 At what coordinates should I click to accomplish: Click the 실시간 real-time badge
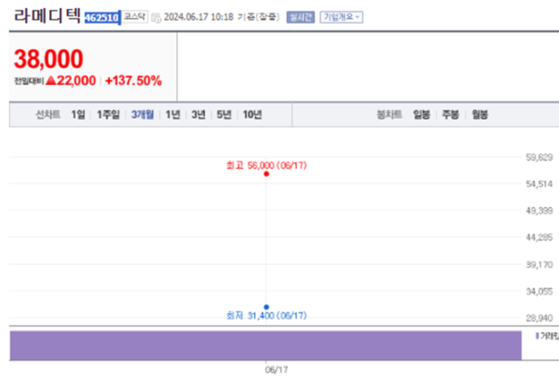click(x=300, y=17)
